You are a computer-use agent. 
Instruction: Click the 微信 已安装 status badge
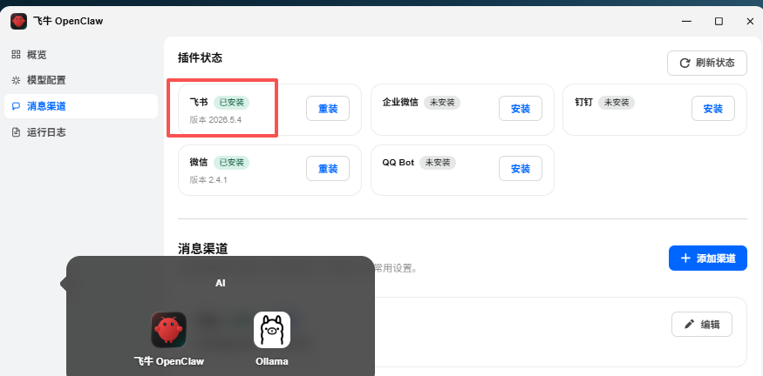point(232,162)
